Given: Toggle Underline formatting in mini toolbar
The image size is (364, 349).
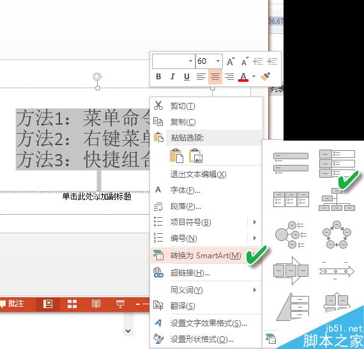Looking at the screenshot, I should coord(186,77).
